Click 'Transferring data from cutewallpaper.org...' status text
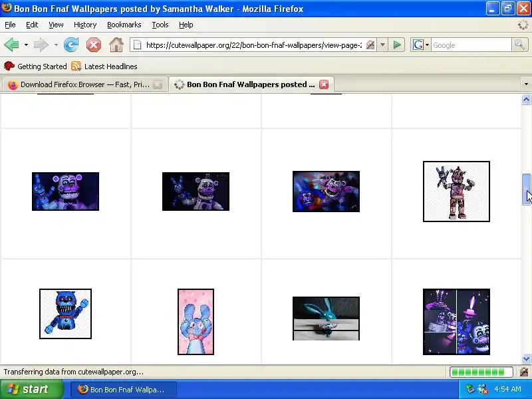 tap(74, 372)
